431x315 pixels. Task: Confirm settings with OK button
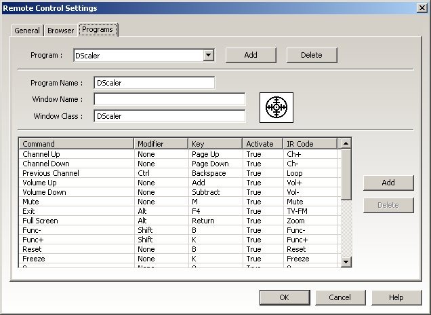click(285, 297)
